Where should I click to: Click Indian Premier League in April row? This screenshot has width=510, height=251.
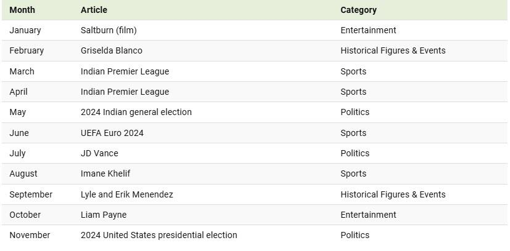tap(125, 92)
